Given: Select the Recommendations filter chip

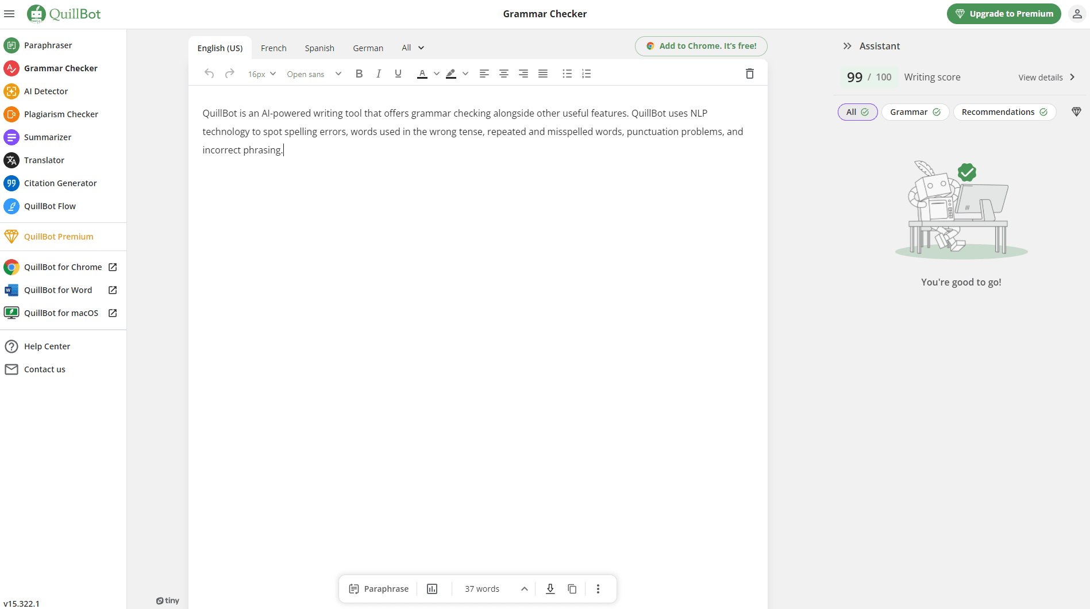Looking at the screenshot, I should [1004, 112].
